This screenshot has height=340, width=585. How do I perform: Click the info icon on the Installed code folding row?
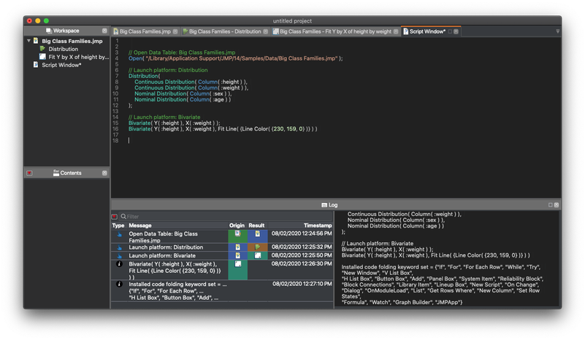119,284
